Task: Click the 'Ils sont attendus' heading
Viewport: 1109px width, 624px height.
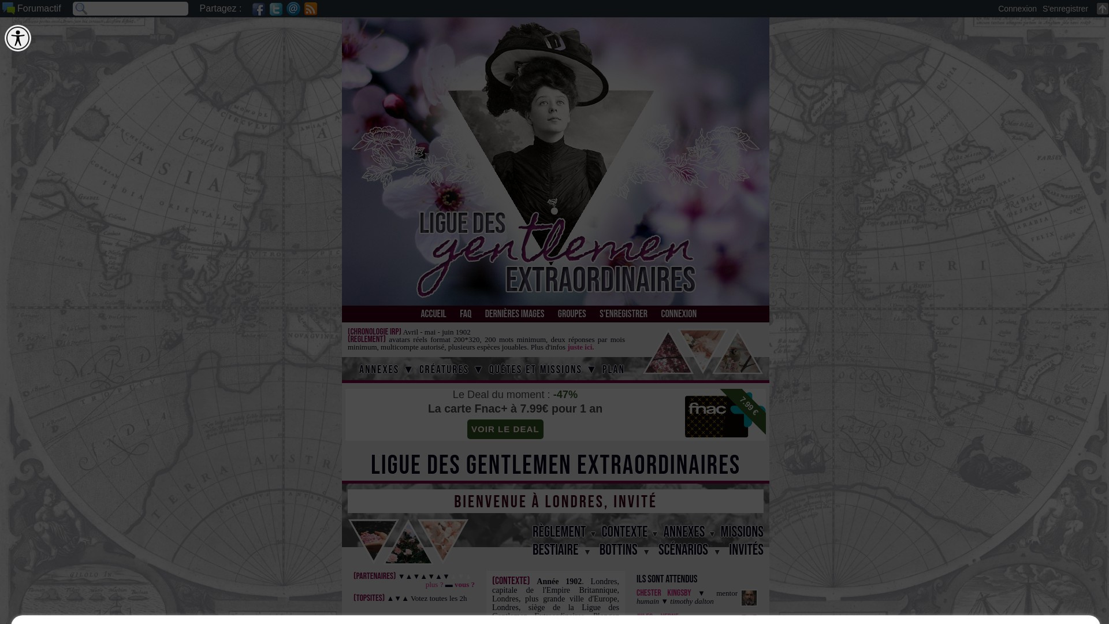Action: (667, 579)
